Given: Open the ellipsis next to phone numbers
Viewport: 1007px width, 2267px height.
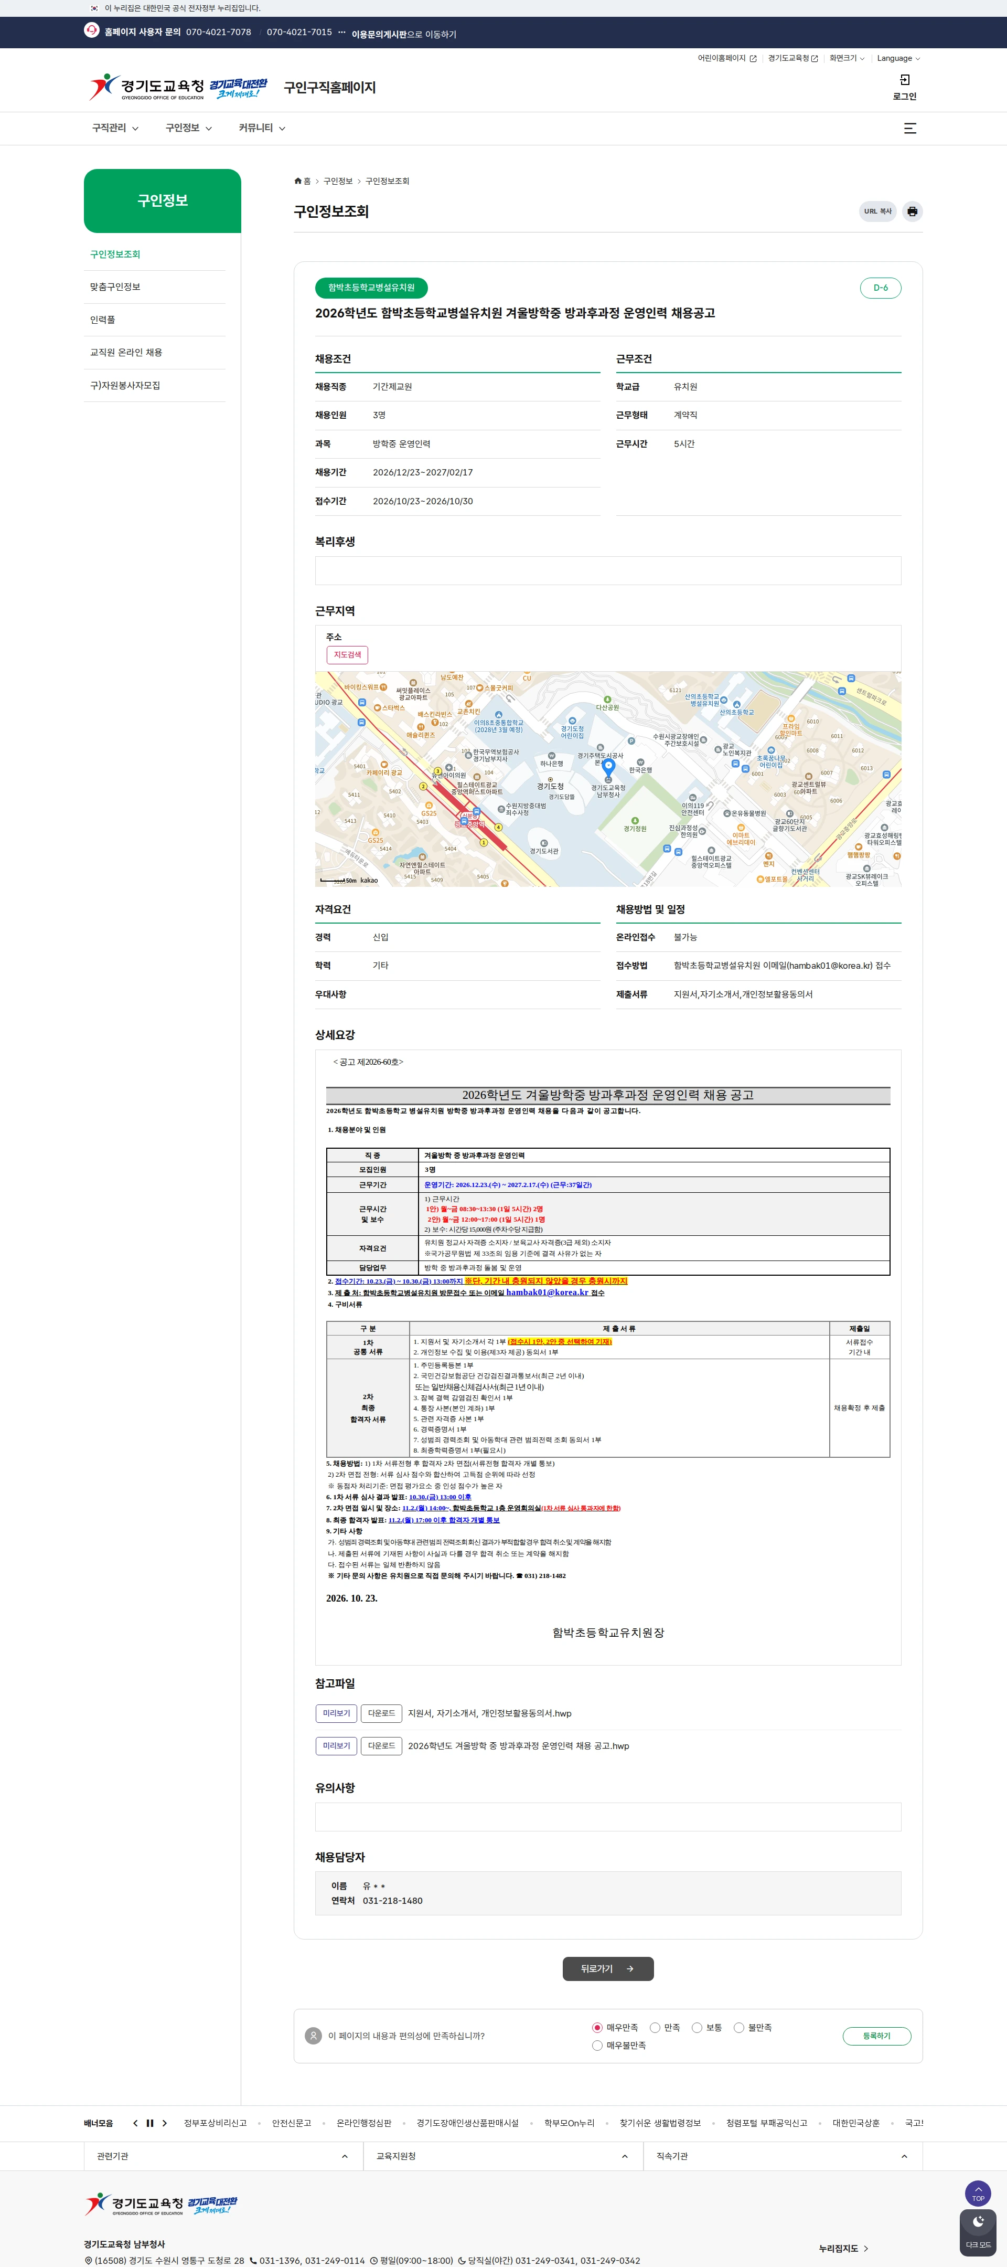Looking at the screenshot, I should (x=341, y=33).
